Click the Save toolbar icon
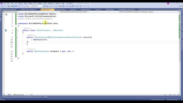 tap(14, 6)
